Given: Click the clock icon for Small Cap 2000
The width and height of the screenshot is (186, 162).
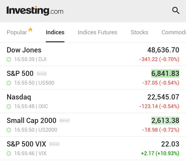Looking at the screenshot, I should tap(9, 130).
